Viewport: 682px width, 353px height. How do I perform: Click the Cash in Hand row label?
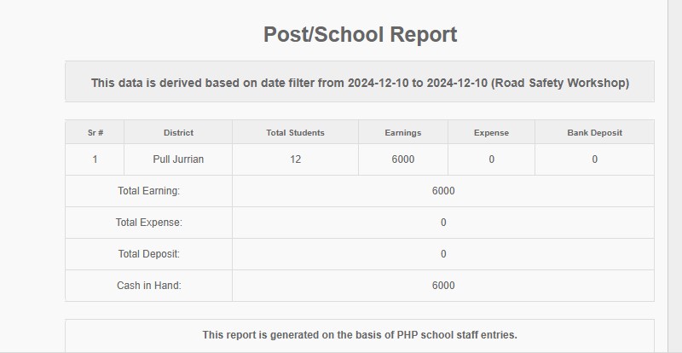[x=149, y=286]
